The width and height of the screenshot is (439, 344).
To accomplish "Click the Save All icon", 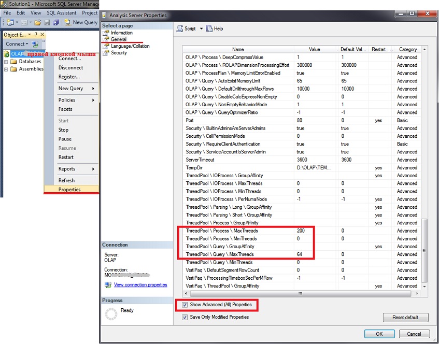I will coord(56,22).
